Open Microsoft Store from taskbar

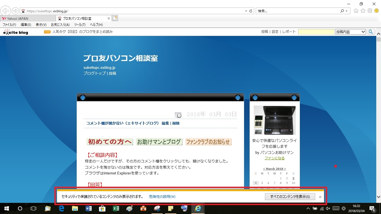click(x=102, y=208)
